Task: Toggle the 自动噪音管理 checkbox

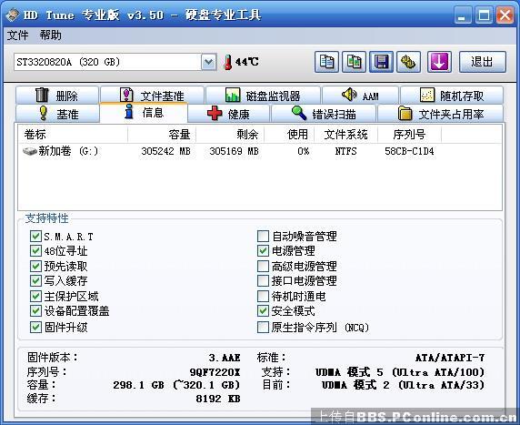Action: tap(263, 237)
